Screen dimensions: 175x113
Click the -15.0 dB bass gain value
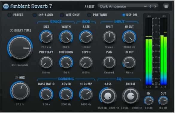[x=102, y=108]
